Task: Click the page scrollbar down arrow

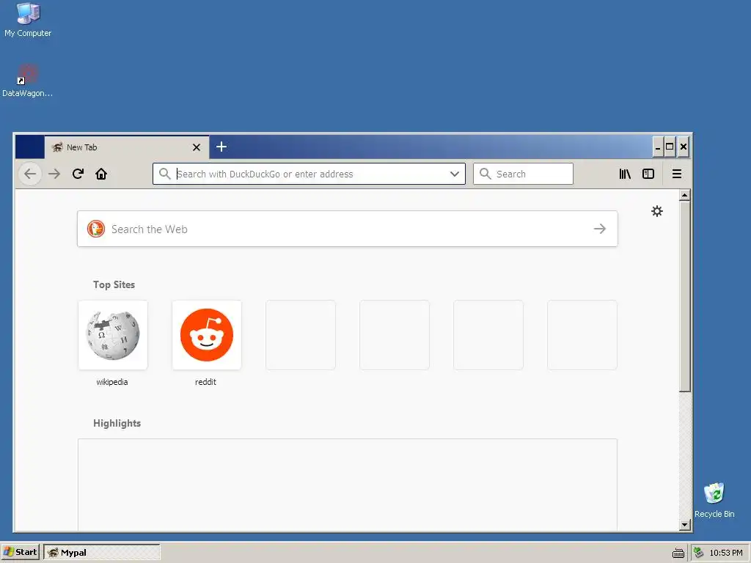Action: [685, 525]
